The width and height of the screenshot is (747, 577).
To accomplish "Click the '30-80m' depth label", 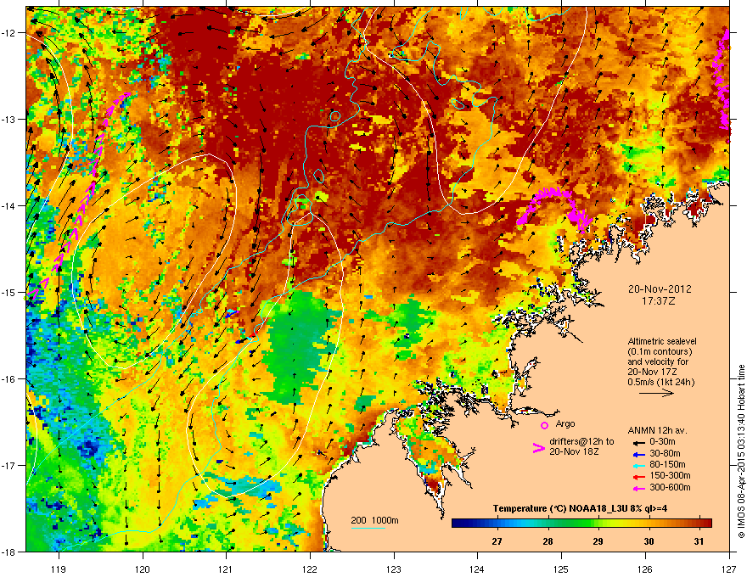I will [x=665, y=453].
